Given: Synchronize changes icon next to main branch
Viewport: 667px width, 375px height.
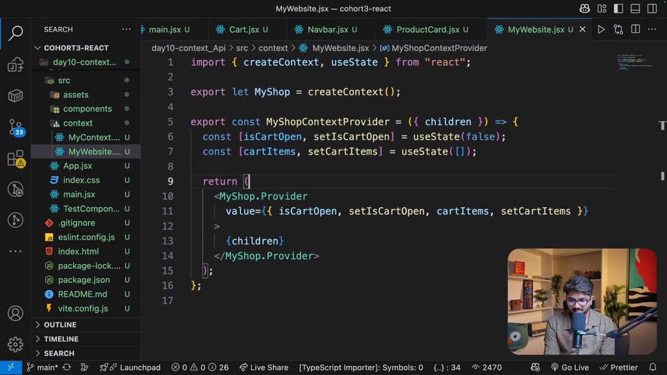Looking at the screenshot, I should [x=67, y=367].
